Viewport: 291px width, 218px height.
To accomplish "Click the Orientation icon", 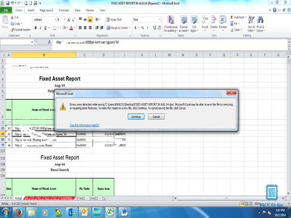I will [x=97, y=19].
